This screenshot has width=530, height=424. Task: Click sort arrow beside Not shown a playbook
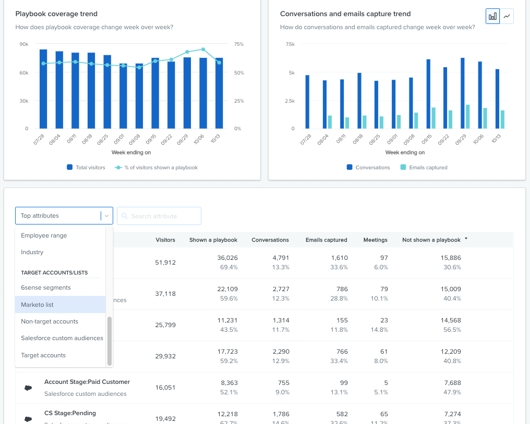[x=466, y=239]
